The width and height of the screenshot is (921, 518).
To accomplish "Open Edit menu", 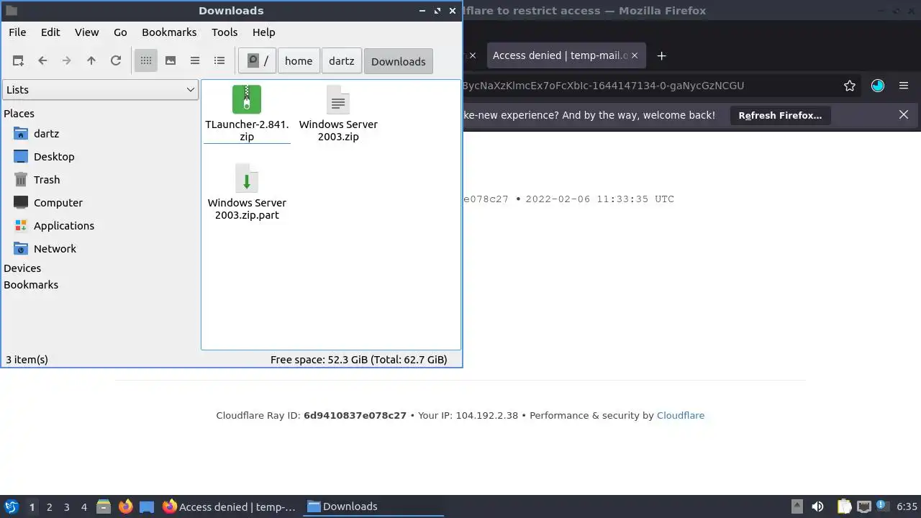I will 50,32.
